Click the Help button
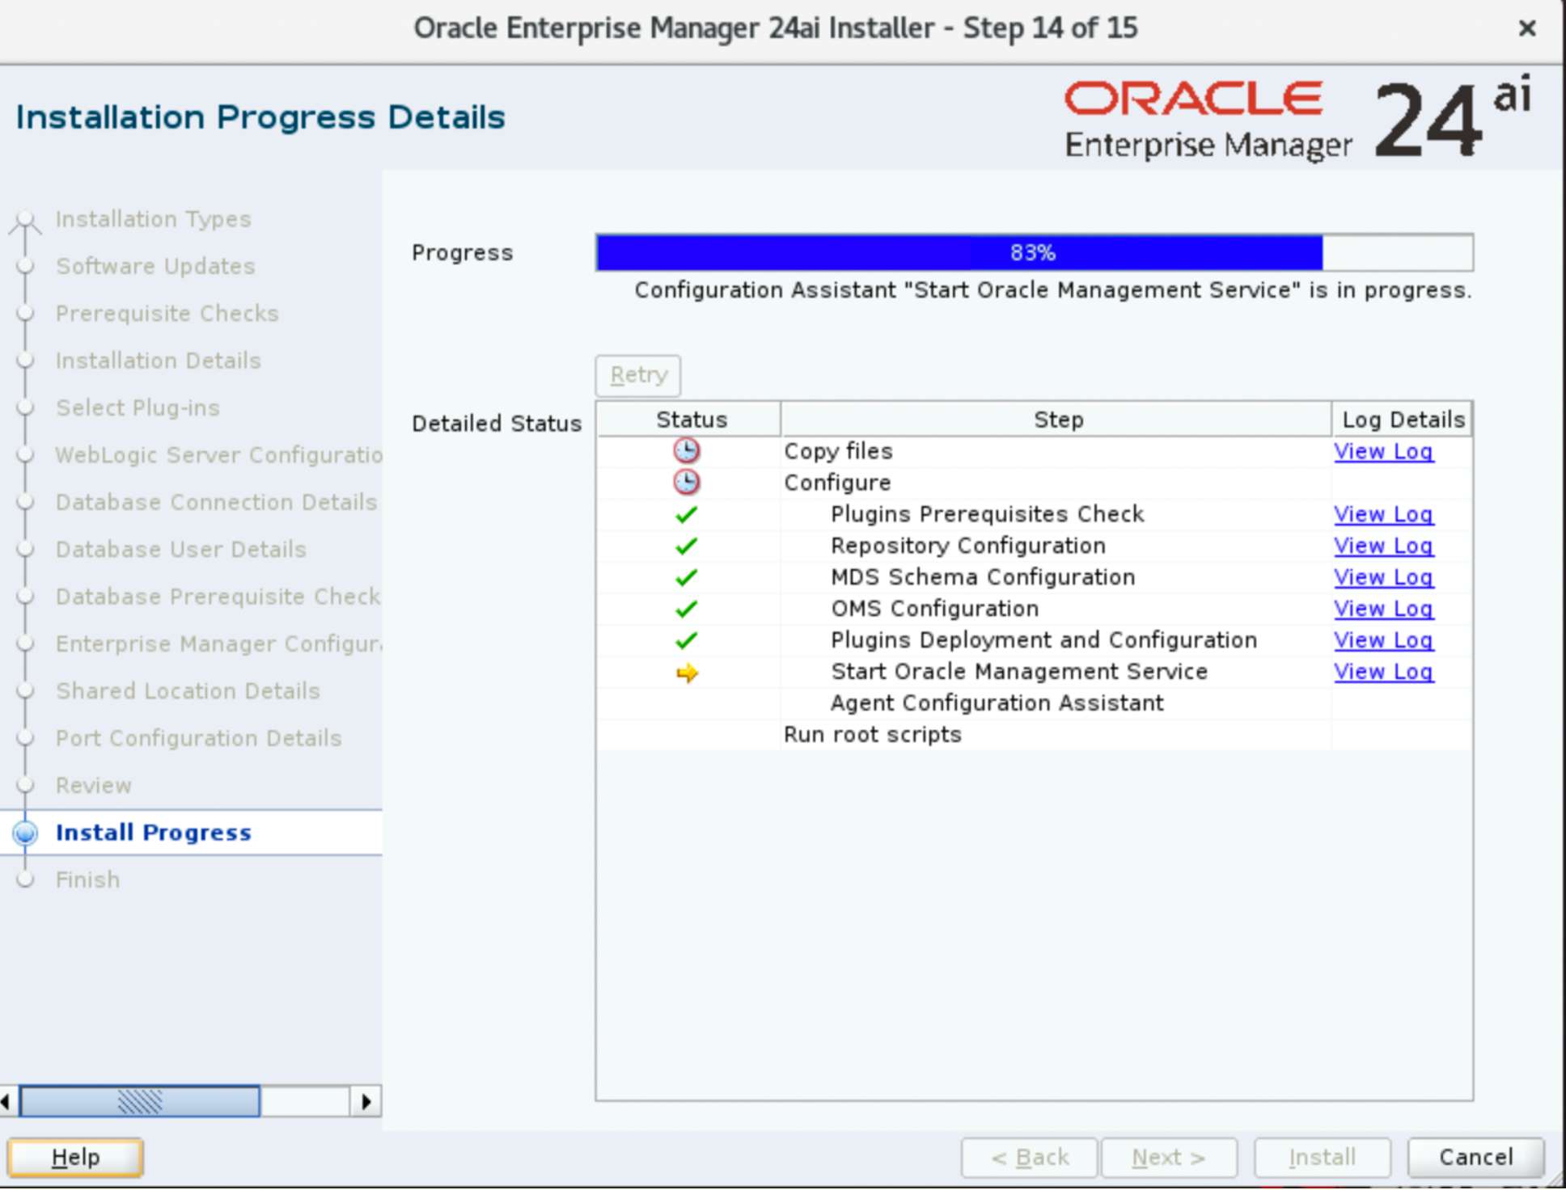1566x1190 pixels. pos(75,1158)
